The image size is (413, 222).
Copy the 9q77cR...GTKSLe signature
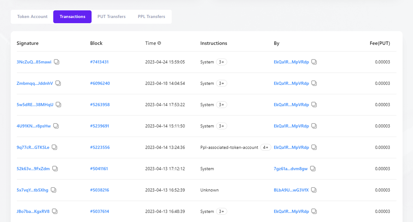(x=55, y=147)
